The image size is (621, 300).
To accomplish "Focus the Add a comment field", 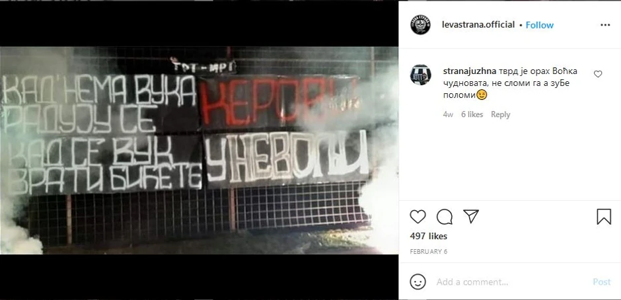I will click(x=511, y=282).
